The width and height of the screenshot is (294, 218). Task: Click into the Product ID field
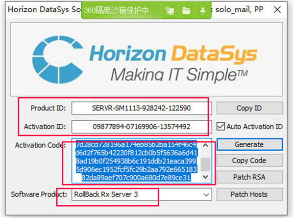(x=142, y=108)
